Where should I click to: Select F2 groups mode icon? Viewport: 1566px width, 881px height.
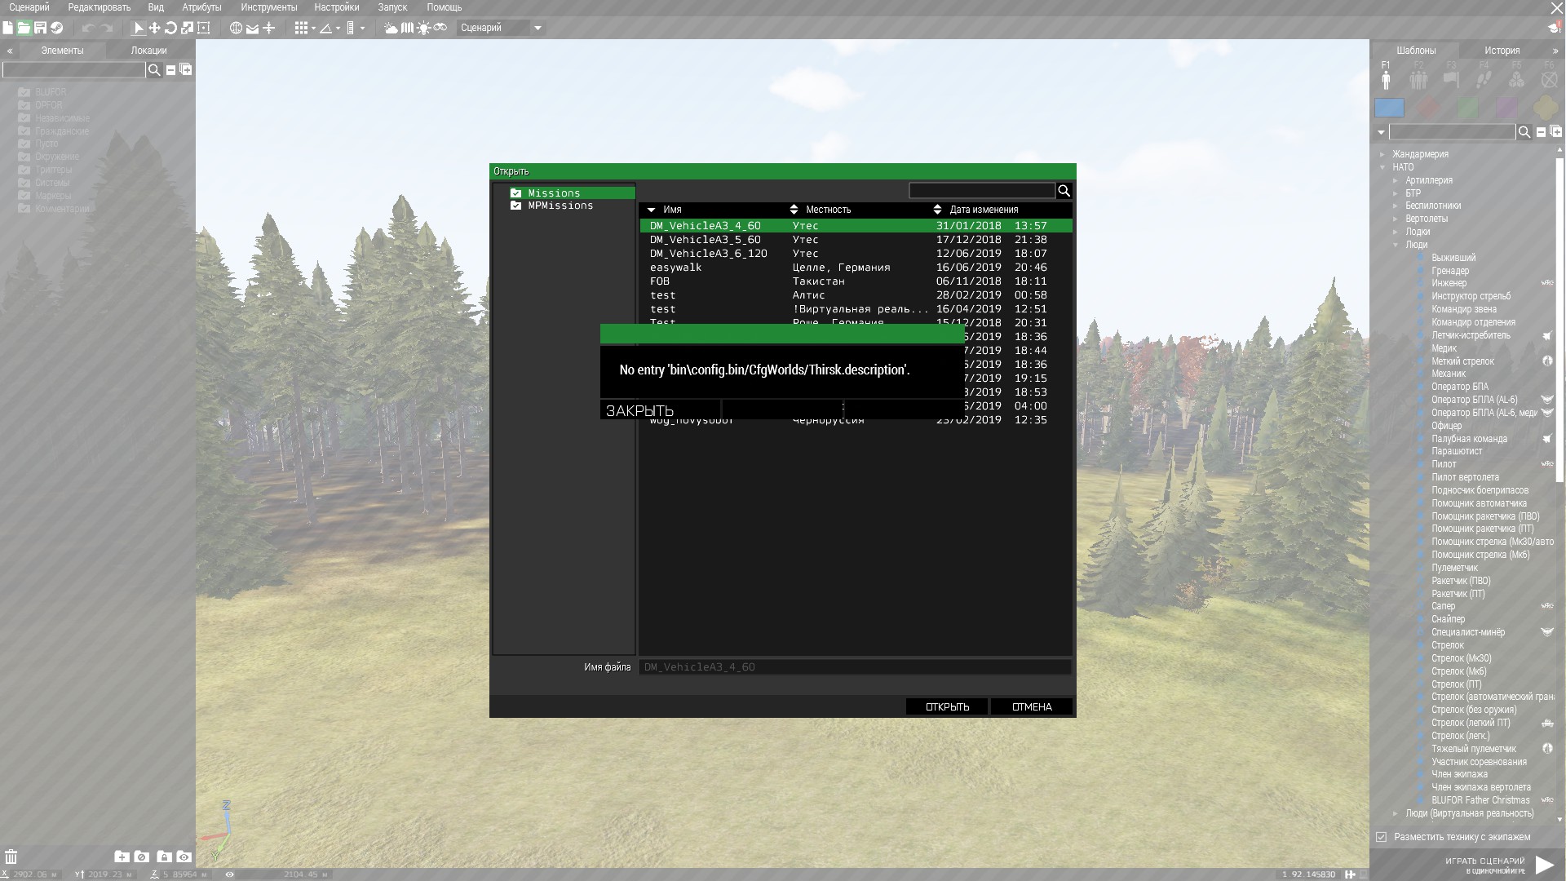[x=1418, y=79]
